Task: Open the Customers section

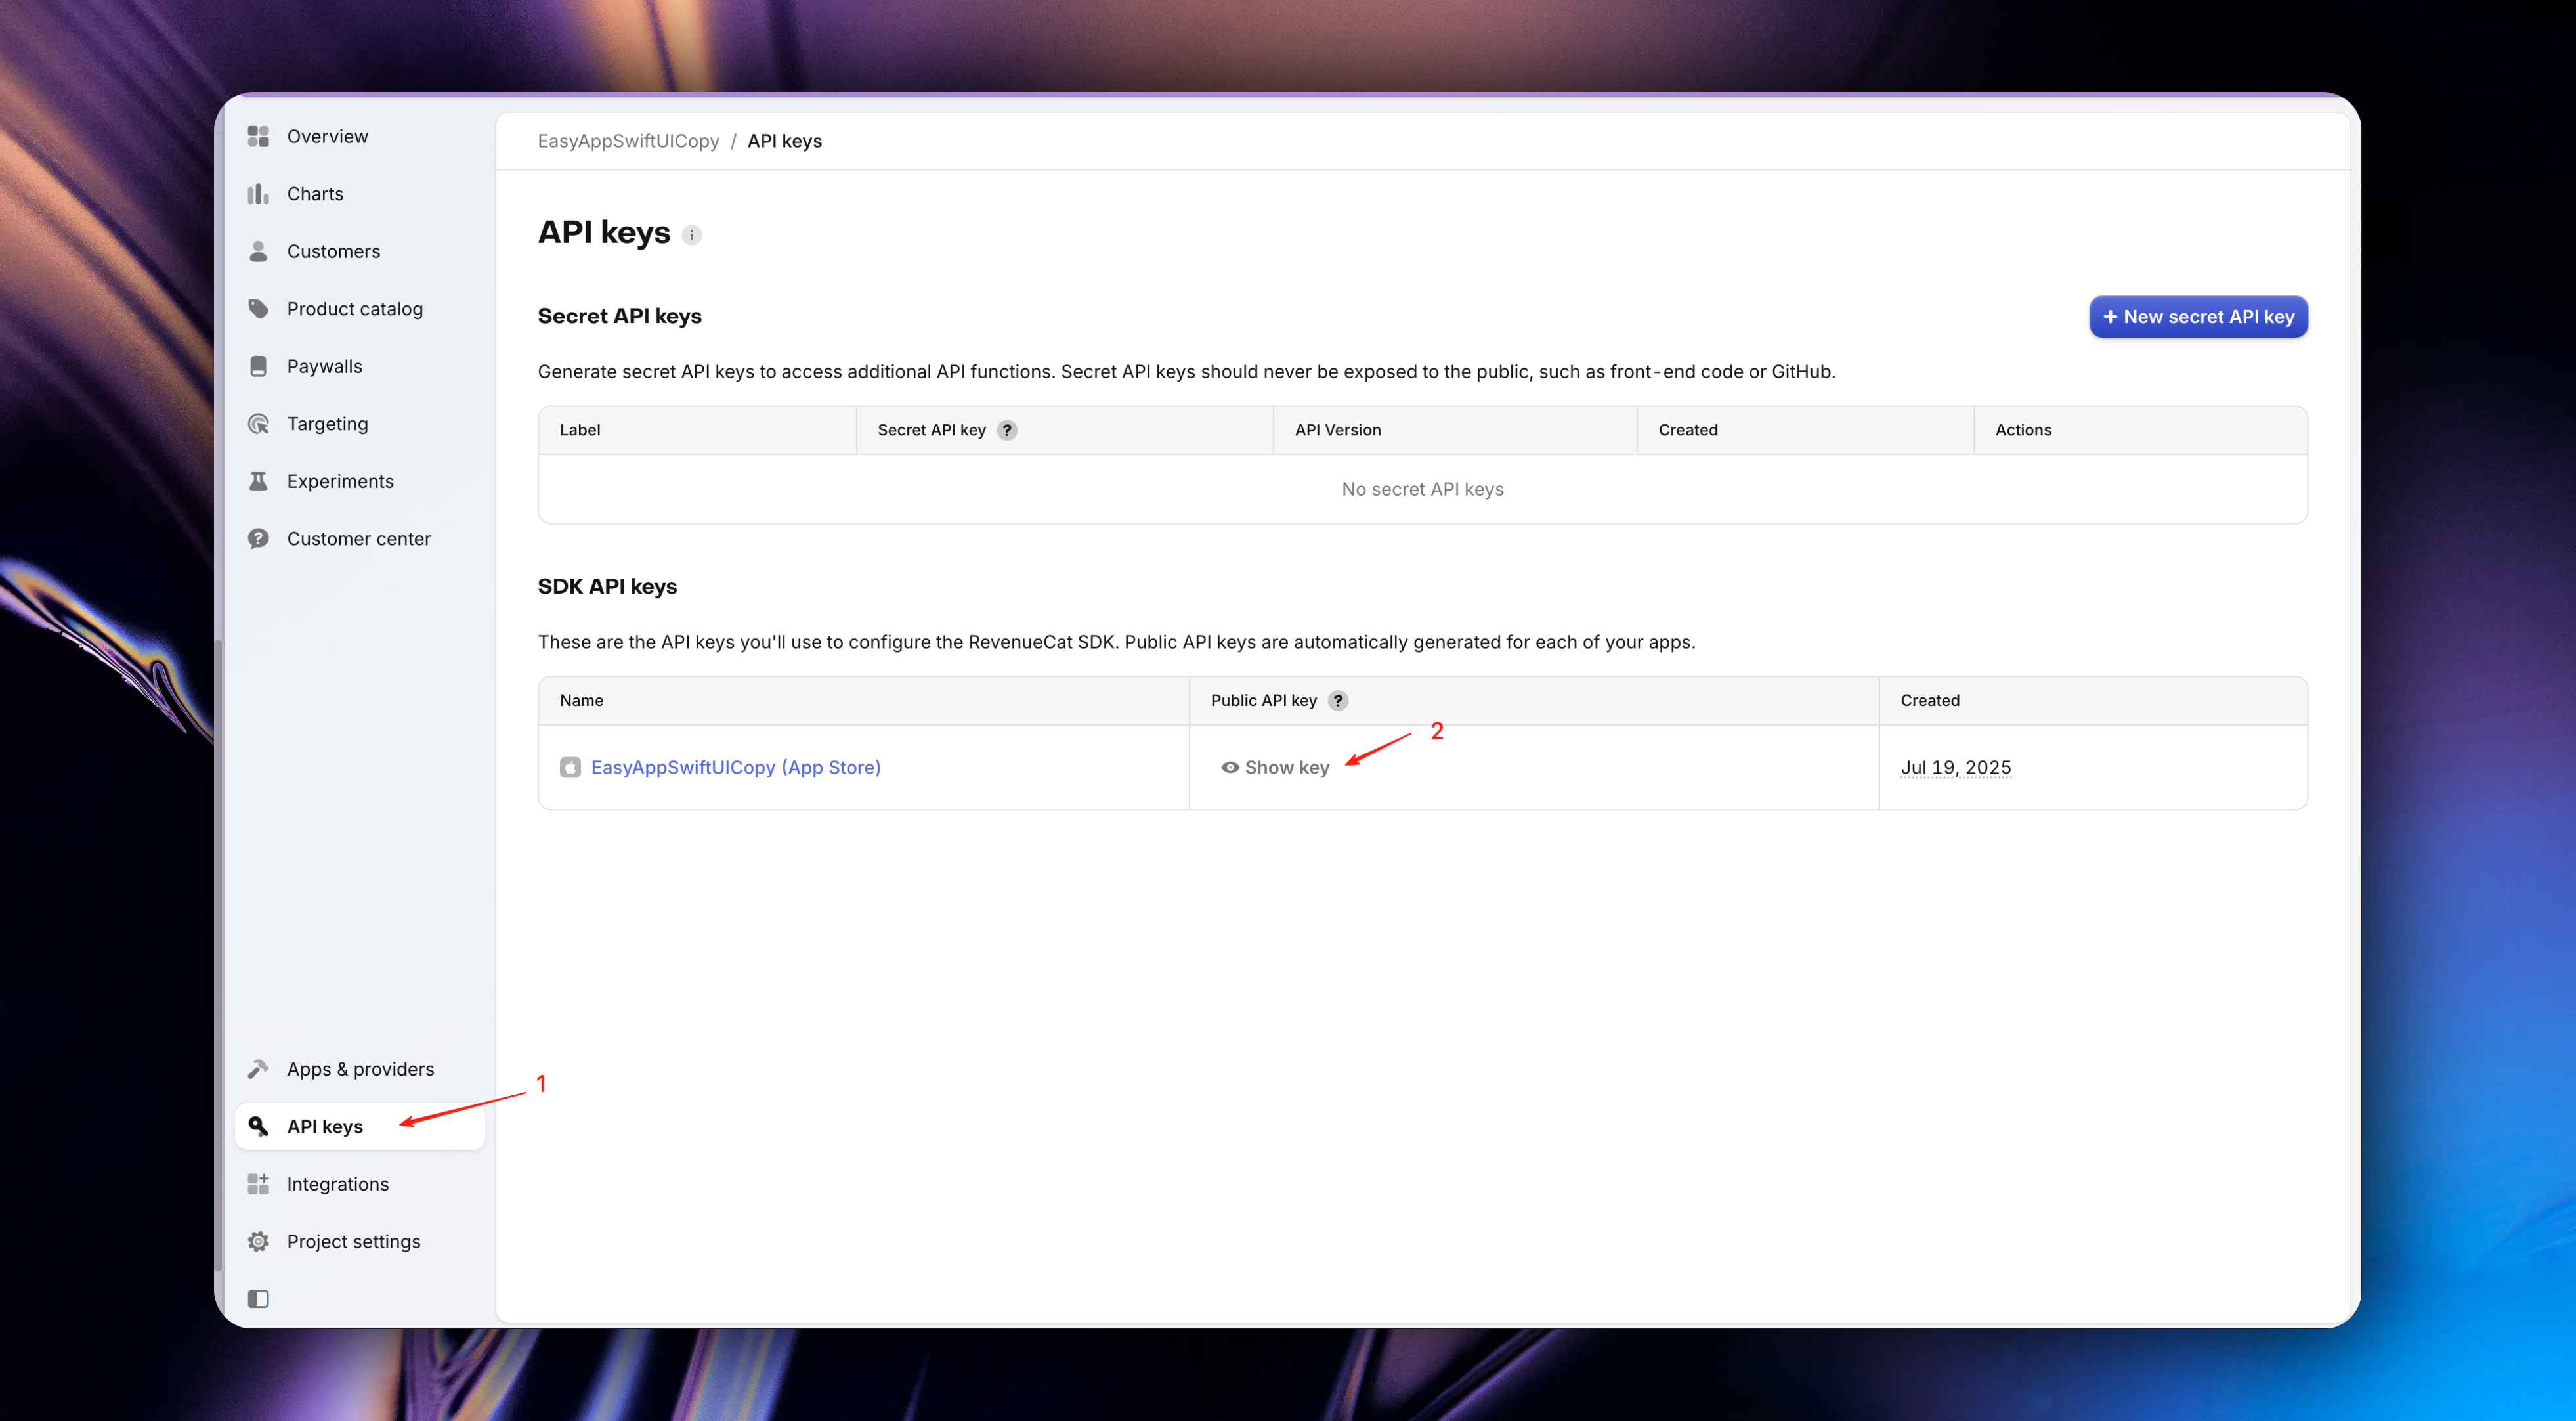Action: pos(333,251)
